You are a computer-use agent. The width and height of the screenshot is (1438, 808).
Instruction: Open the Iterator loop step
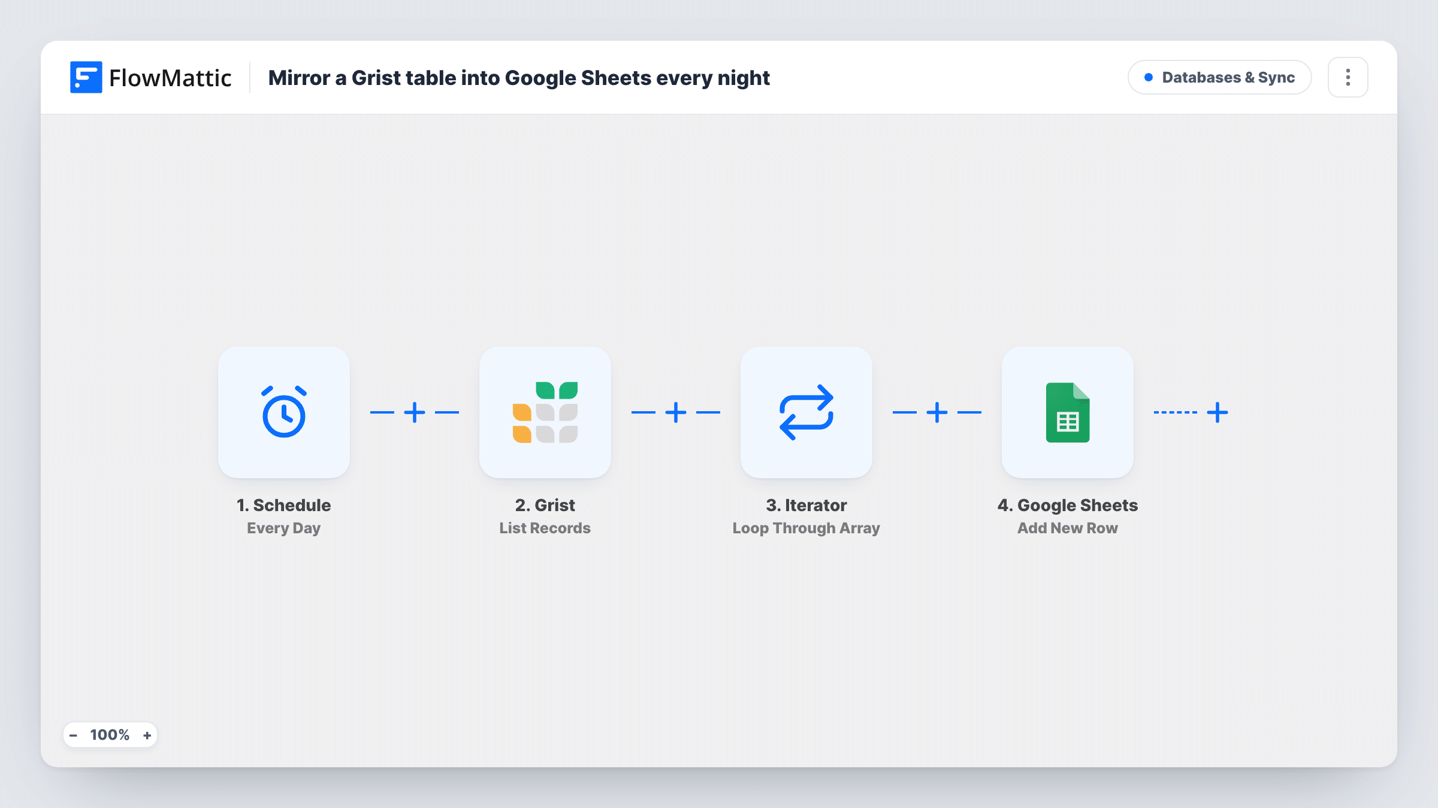806,412
